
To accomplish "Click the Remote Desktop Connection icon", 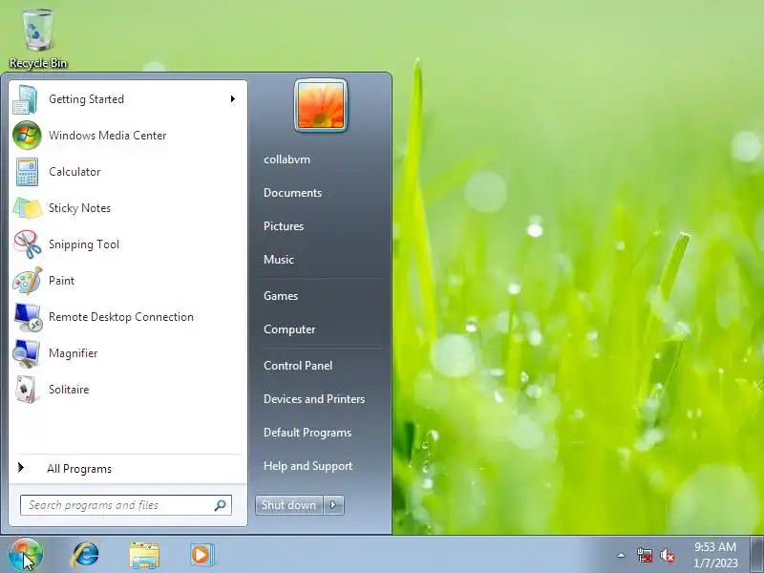I will (28, 317).
